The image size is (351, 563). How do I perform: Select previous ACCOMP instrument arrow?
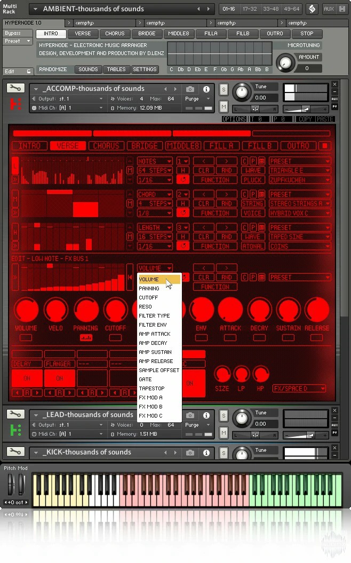[165, 89]
